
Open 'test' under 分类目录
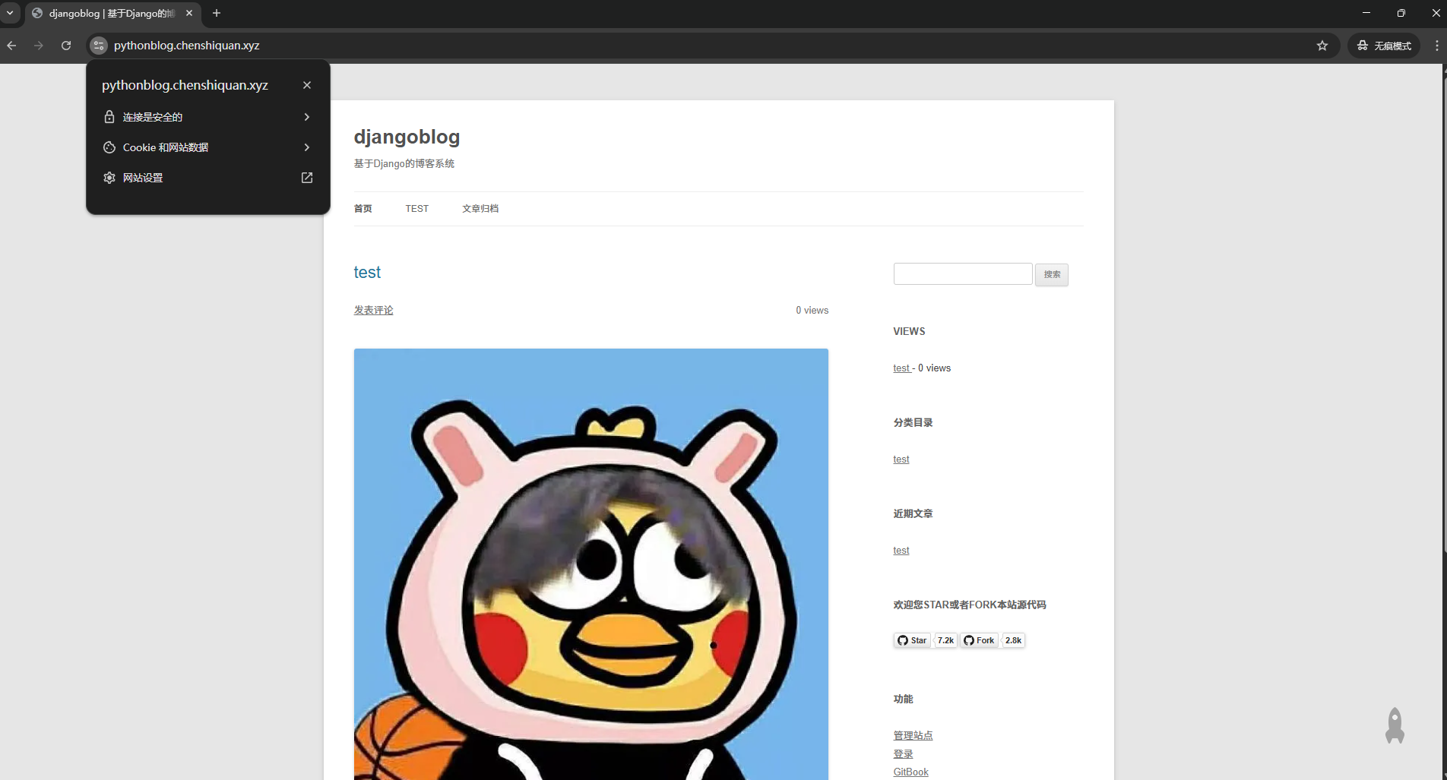coord(901,459)
